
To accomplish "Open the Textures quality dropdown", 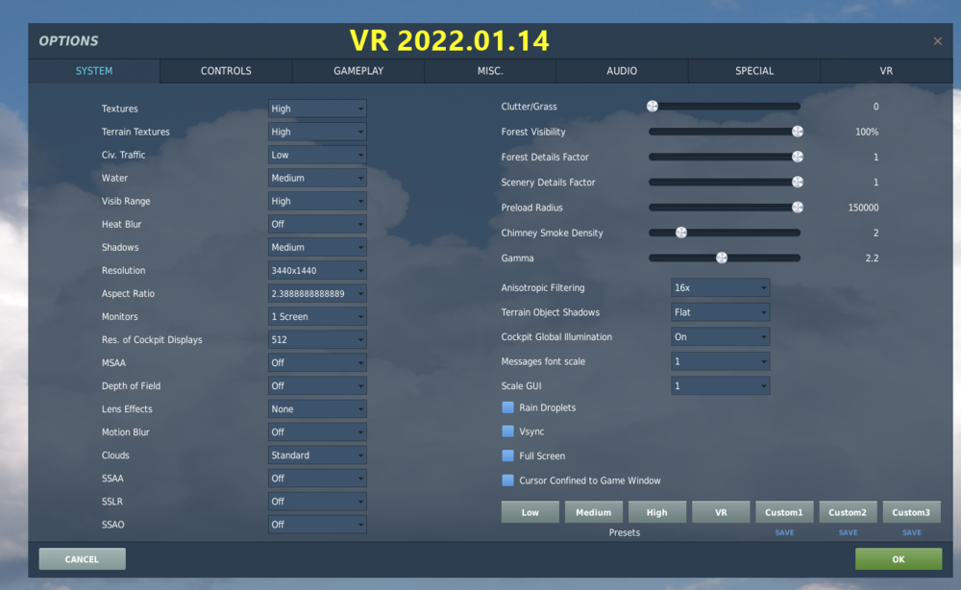I will pyautogui.click(x=316, y=108).
